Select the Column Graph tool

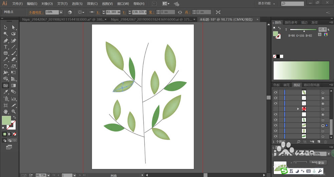coord(13,99)
